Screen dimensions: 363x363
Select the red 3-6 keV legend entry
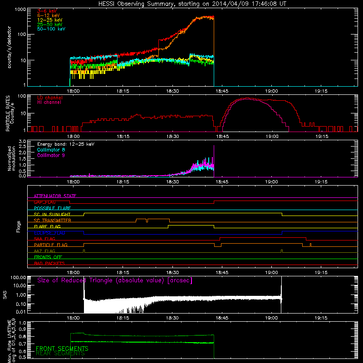47,11
